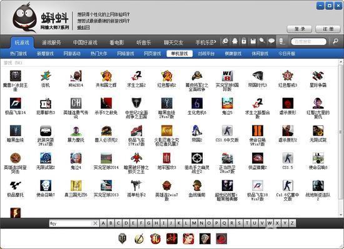Click the 蝌蚪 tadpole mascot logo
This screenshot has width=344, height=249.
click(24, 17)
